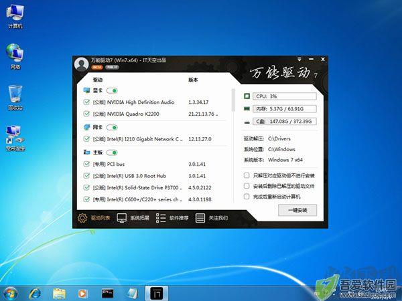Toggle the 显卡 category switch
The image size is (402, 301).
pyautogui.click(x=112, y=90)
